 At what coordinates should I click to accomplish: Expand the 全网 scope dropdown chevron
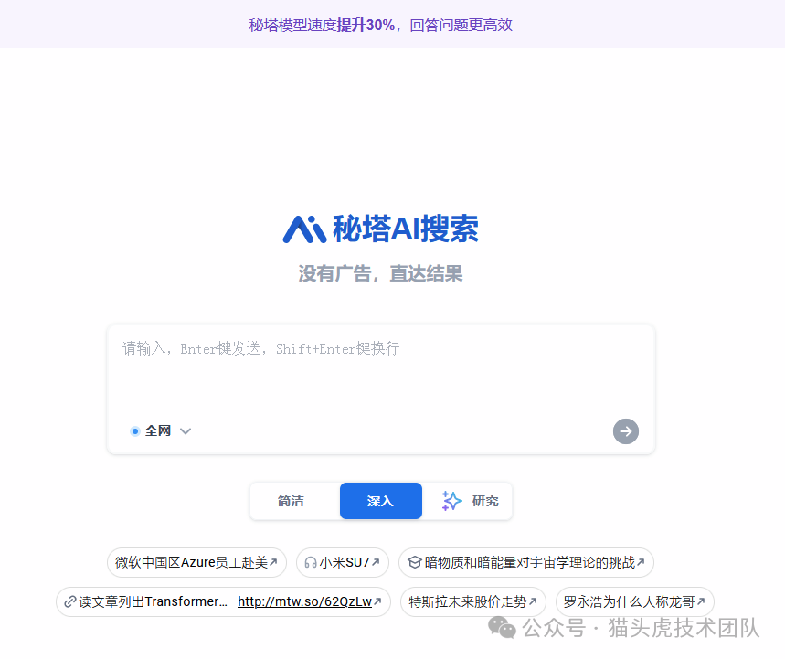click(x=186, y=431)
